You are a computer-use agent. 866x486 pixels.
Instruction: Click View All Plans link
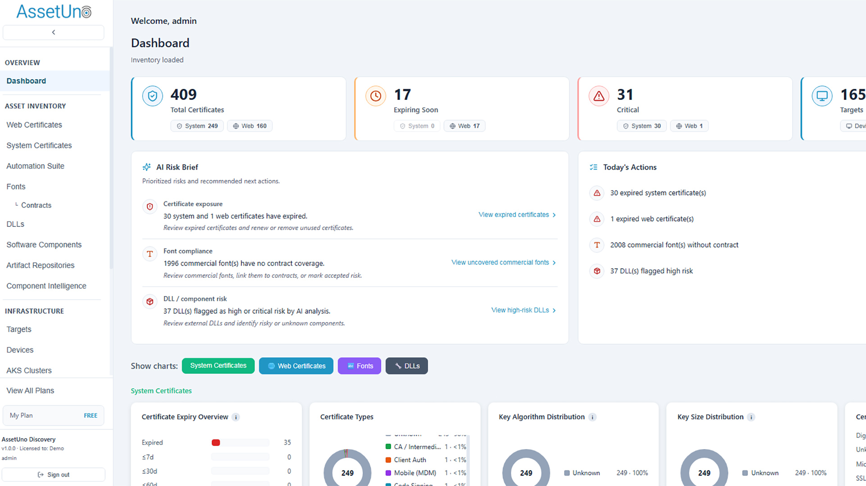point(30,391)
